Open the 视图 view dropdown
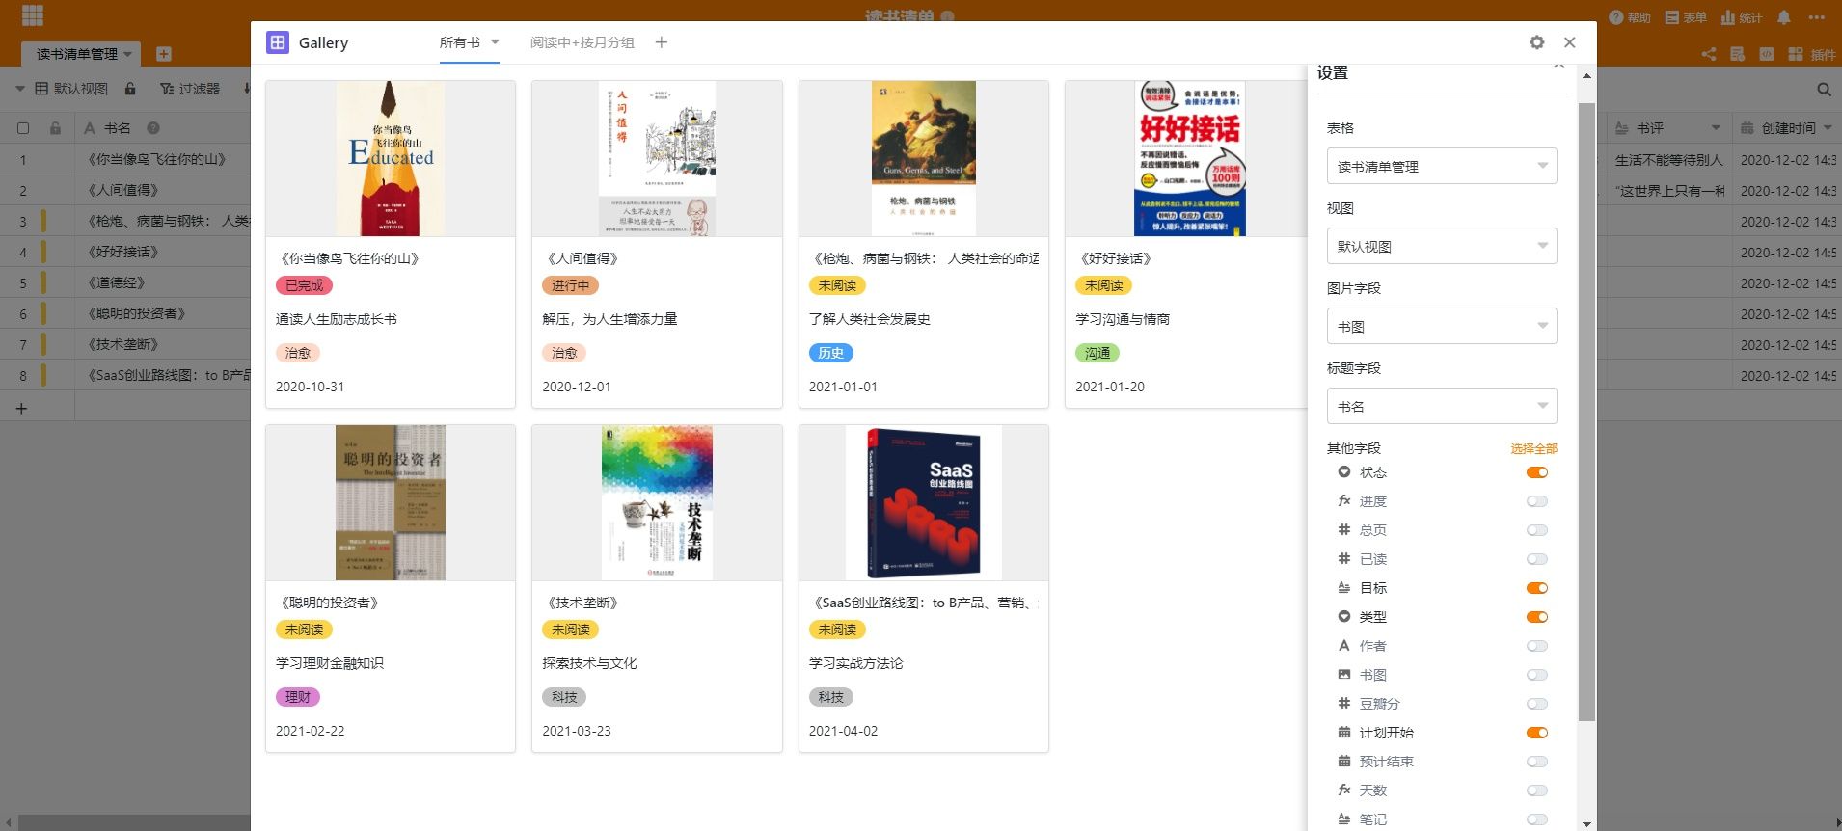 point(1442,246)
